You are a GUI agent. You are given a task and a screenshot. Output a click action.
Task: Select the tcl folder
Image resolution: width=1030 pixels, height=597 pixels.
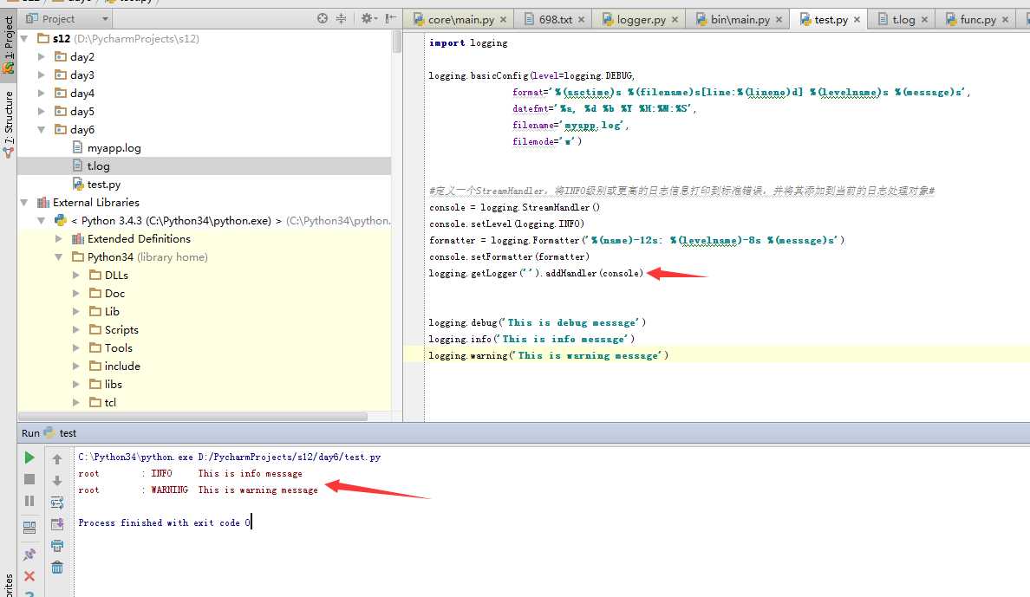110,403
